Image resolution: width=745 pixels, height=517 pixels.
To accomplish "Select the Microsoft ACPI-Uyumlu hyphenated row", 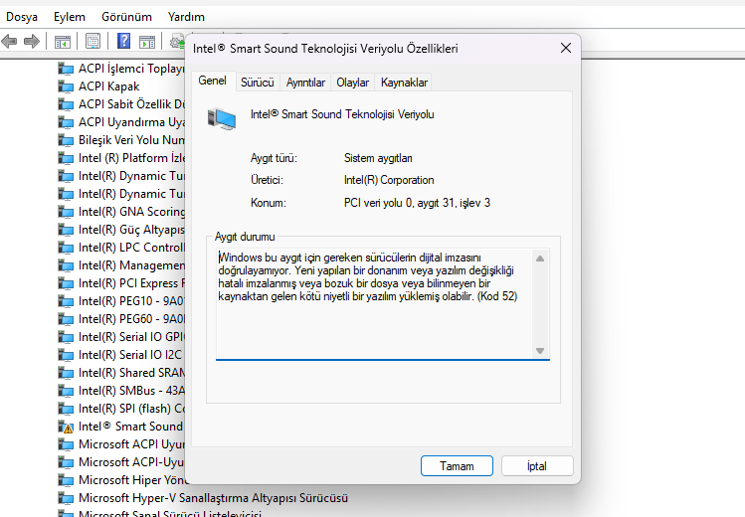I will coord(121,462).
